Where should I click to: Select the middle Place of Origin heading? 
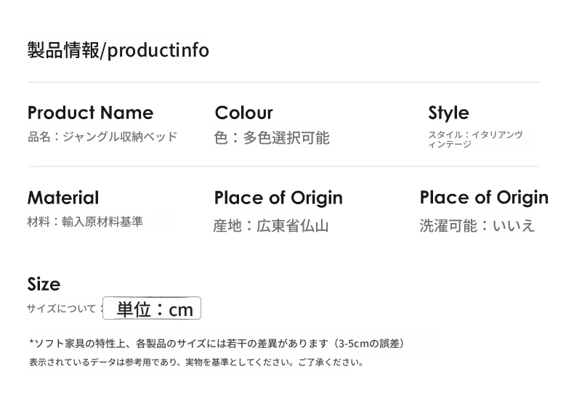click(278, 198)
